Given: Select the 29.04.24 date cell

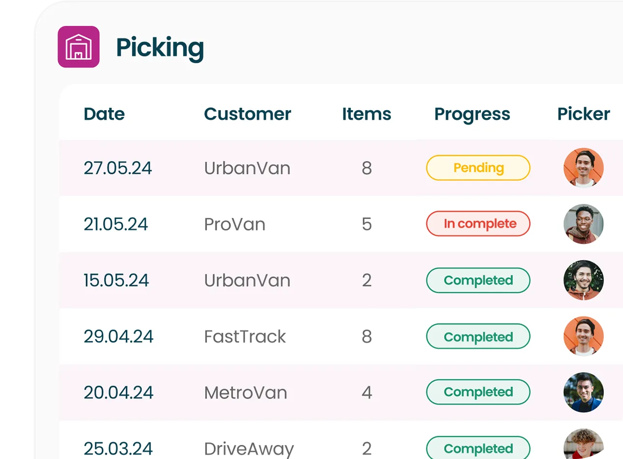Looking at the screenshot, I should coord(119,336).
